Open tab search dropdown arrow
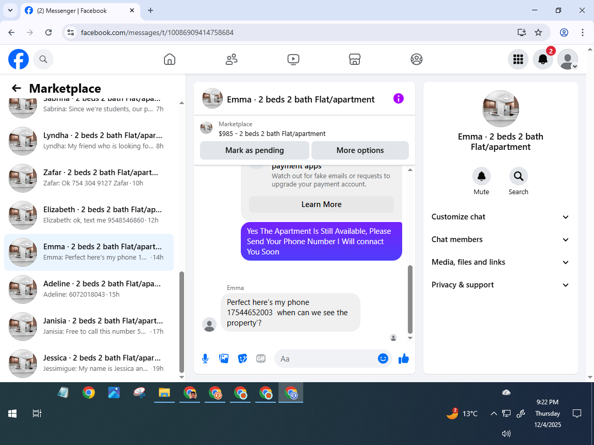Screen dimensions: 594x445 click(10, 11)
